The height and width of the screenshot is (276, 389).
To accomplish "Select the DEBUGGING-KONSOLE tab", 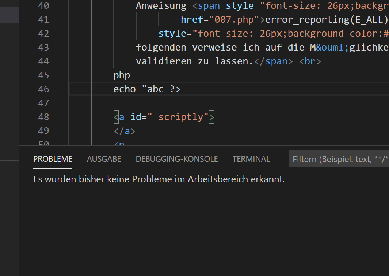I will pos(177,159).
